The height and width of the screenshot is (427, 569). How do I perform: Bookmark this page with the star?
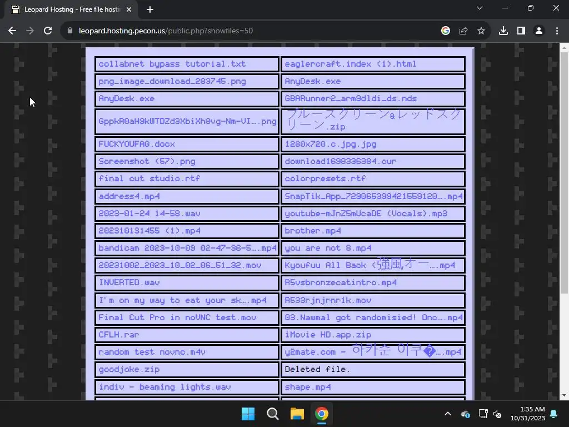pyautogui.click(x=481, y=31)
